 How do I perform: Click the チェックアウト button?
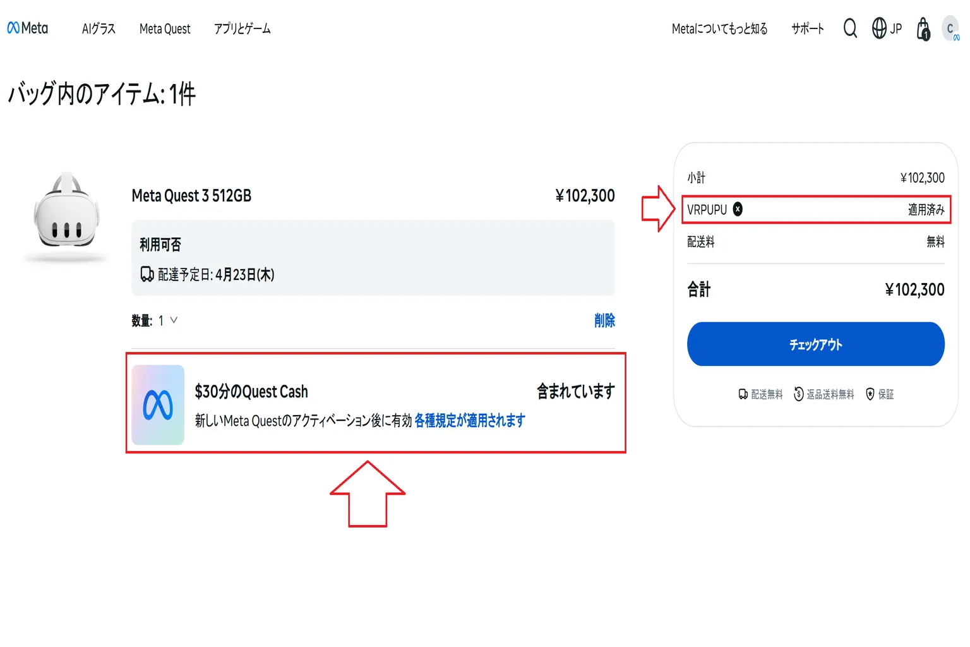(816, 344)
